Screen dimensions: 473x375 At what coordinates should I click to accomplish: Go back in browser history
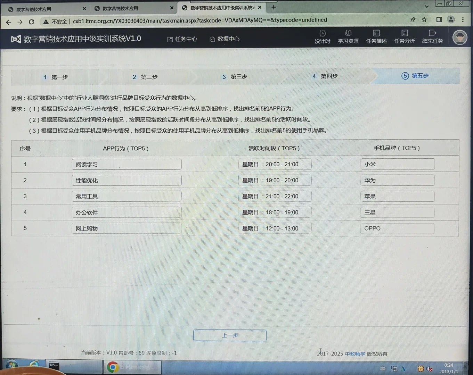click(x=9, y=22)
